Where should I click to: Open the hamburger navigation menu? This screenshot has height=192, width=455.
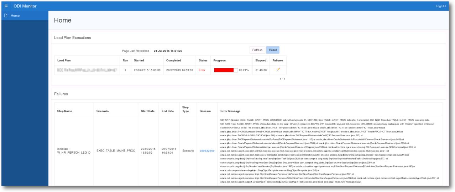pyautogui.click(x=6, y=6)
